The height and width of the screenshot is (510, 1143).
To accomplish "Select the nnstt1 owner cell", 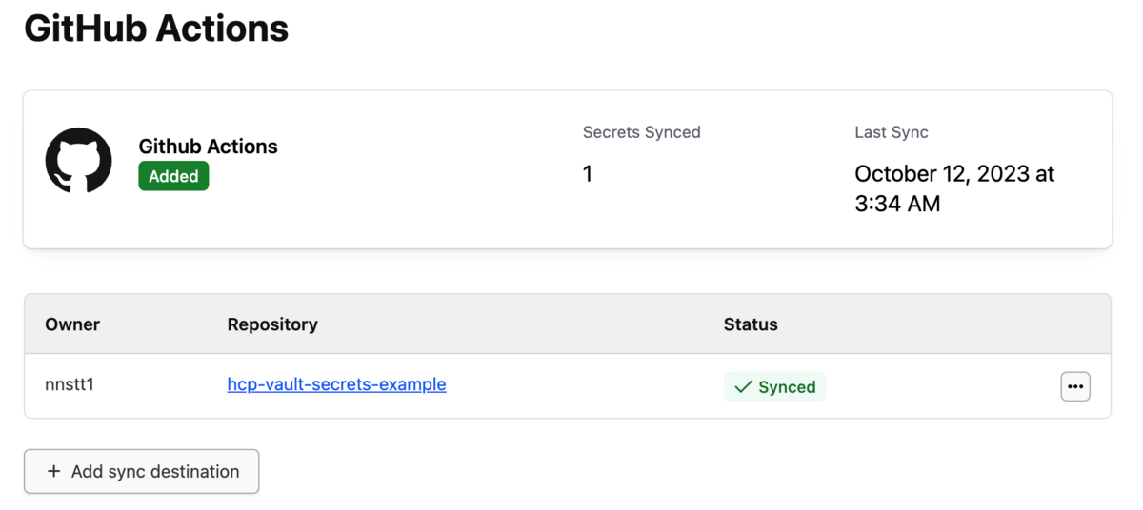I will tap(70, 384).
